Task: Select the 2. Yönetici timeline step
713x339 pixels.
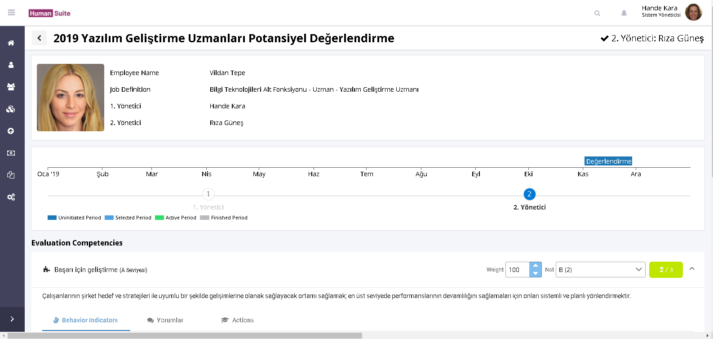Action: [x=529, y=194]
